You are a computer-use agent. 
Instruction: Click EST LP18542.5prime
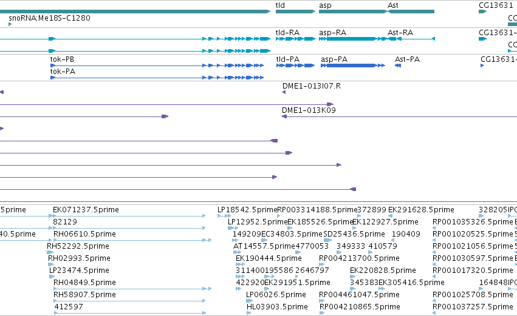pyautogui.click(x=247, y=210)
